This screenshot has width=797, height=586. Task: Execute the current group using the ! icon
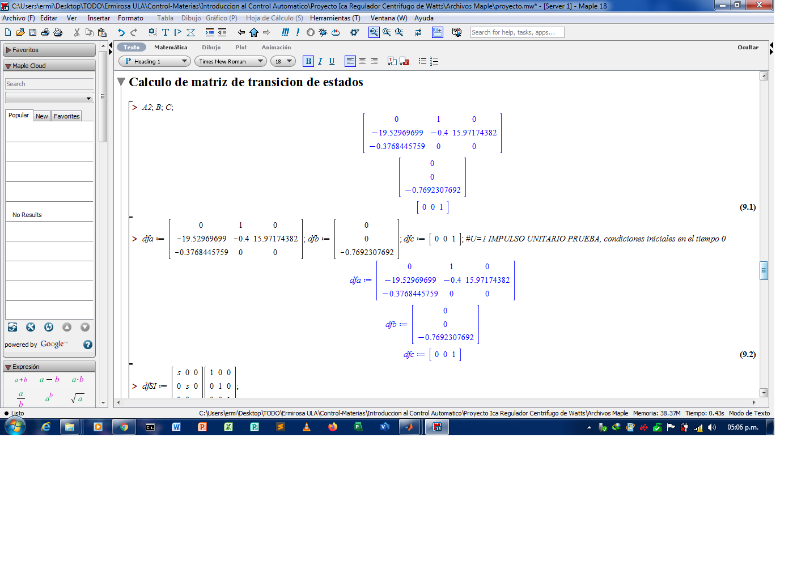click(x=298, y=32)
